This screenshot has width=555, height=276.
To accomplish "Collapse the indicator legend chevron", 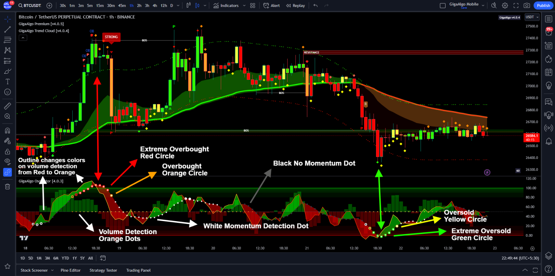I will [x=22, y=38].
